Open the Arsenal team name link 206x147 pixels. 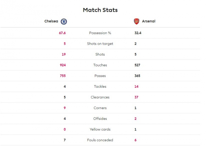pyautogui.click(x=149, y=21)
